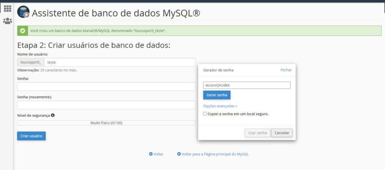Open the apps grid icon in sidebar
Screen dimensions: 385x170
click(7, 8)
